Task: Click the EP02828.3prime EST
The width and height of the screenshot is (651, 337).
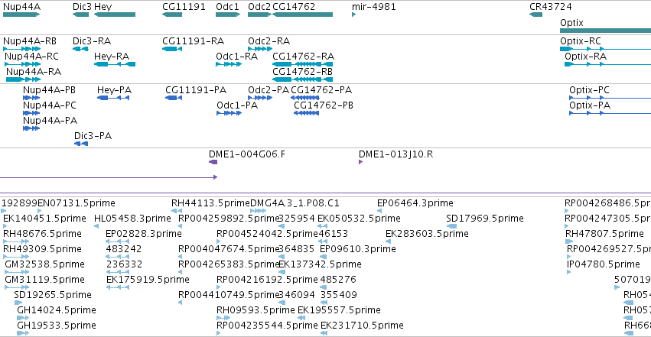Action: (144, 234)
